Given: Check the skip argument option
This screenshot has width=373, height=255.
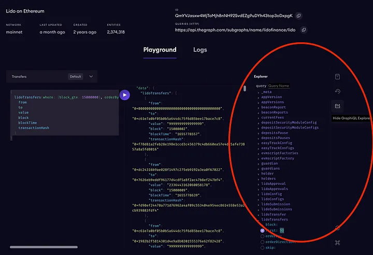Looking at the screenshot, I should click(x=262, y=247).
